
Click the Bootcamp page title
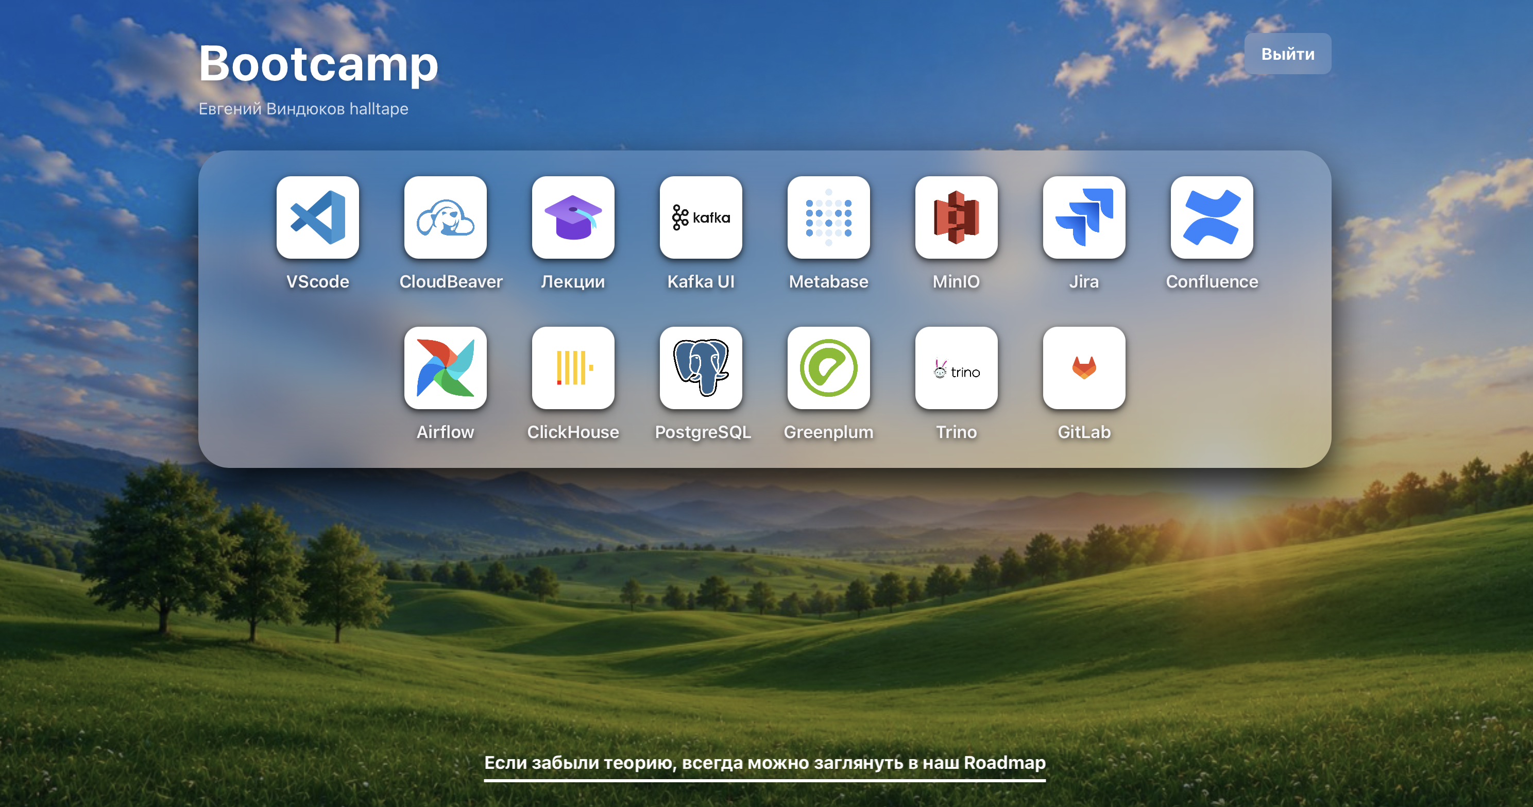click(318, 64)
